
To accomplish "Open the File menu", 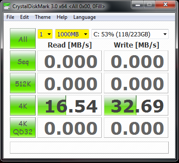I will (x=10, y=17).
